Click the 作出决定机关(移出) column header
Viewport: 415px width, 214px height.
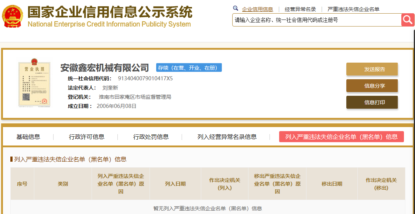click(381, 184)
